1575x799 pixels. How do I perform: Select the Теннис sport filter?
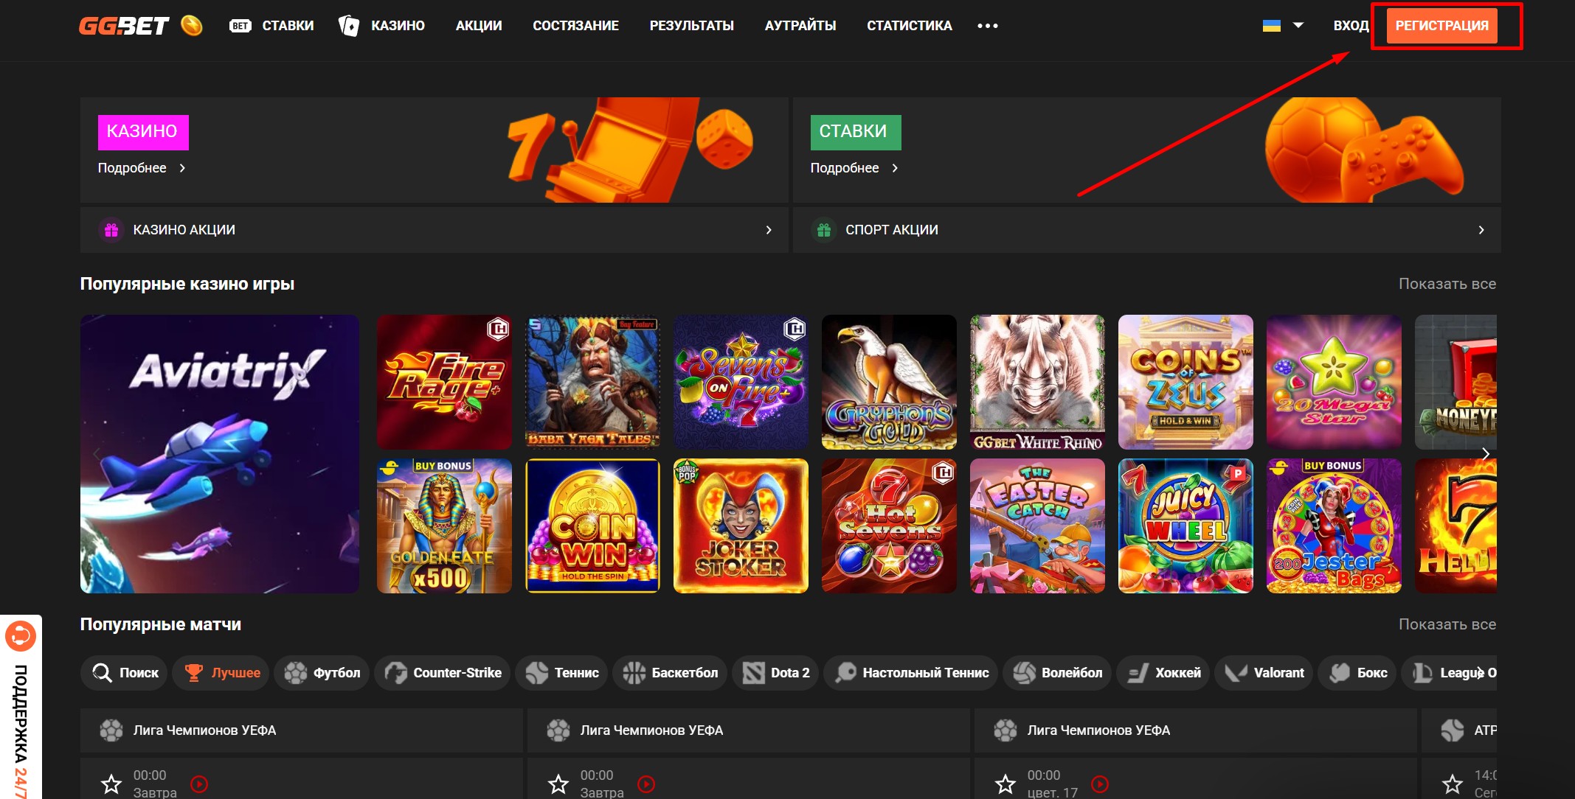(x=562, y=673)
